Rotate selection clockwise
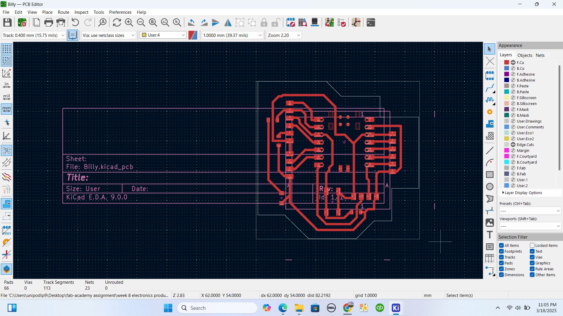Viewport: 563px width, 316px height. click(204, 23)
